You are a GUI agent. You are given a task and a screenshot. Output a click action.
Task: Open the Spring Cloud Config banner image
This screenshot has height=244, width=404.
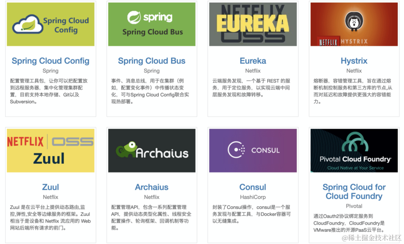(x=50, y=24)
